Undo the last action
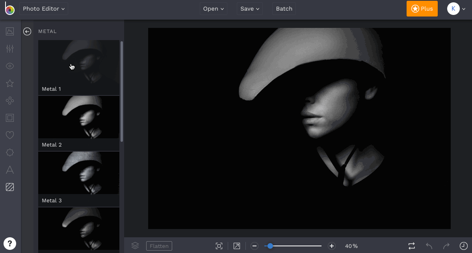Screen dimensions: 472x253 pos(429,246)
